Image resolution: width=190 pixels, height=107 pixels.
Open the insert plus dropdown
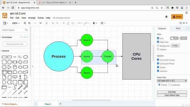[x=95, y=23]
